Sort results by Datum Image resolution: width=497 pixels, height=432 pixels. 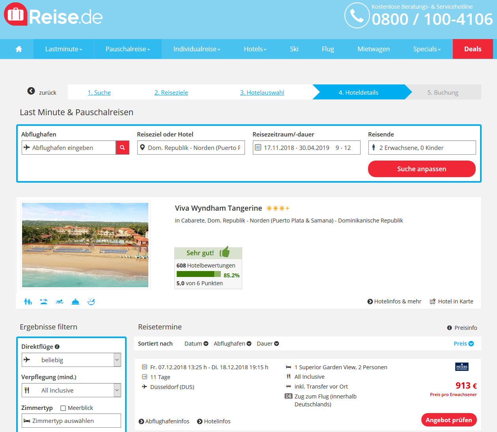pyautogui.click(x=196, y=344)
